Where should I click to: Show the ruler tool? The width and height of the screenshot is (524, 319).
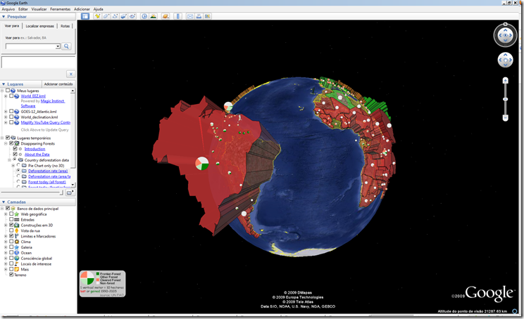click(177, 16)
